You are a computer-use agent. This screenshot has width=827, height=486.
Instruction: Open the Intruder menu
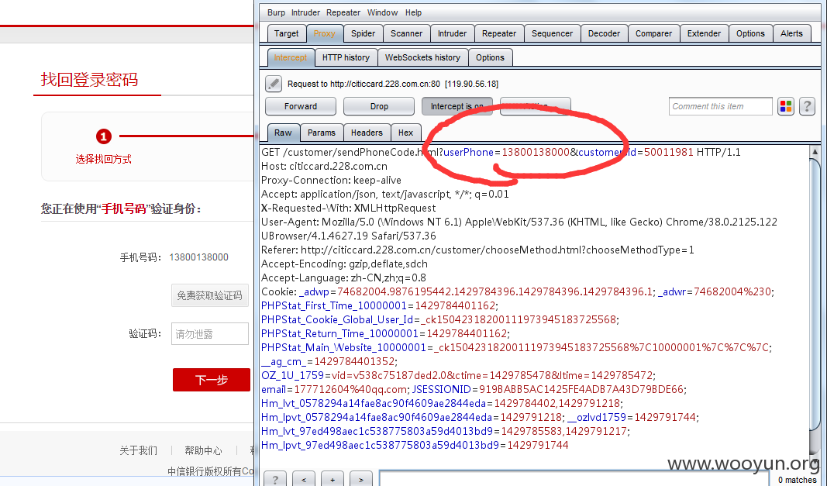[x=305, y=12]
